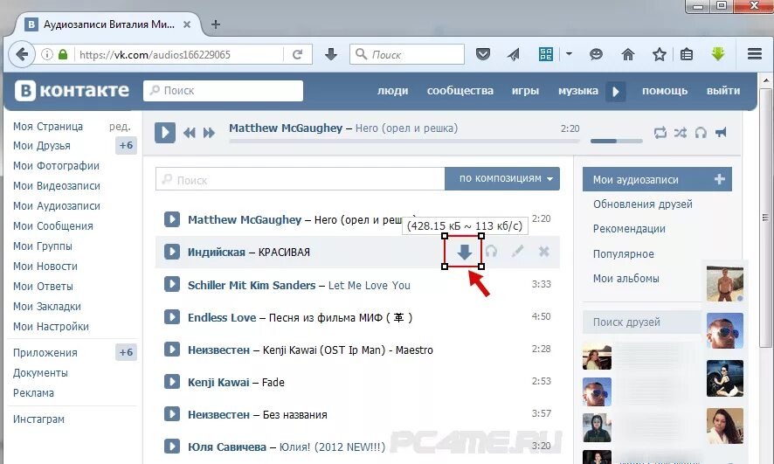Screen dimensions: 774x464
Task: Focus the Firefox search box
Action: [407, 54]
